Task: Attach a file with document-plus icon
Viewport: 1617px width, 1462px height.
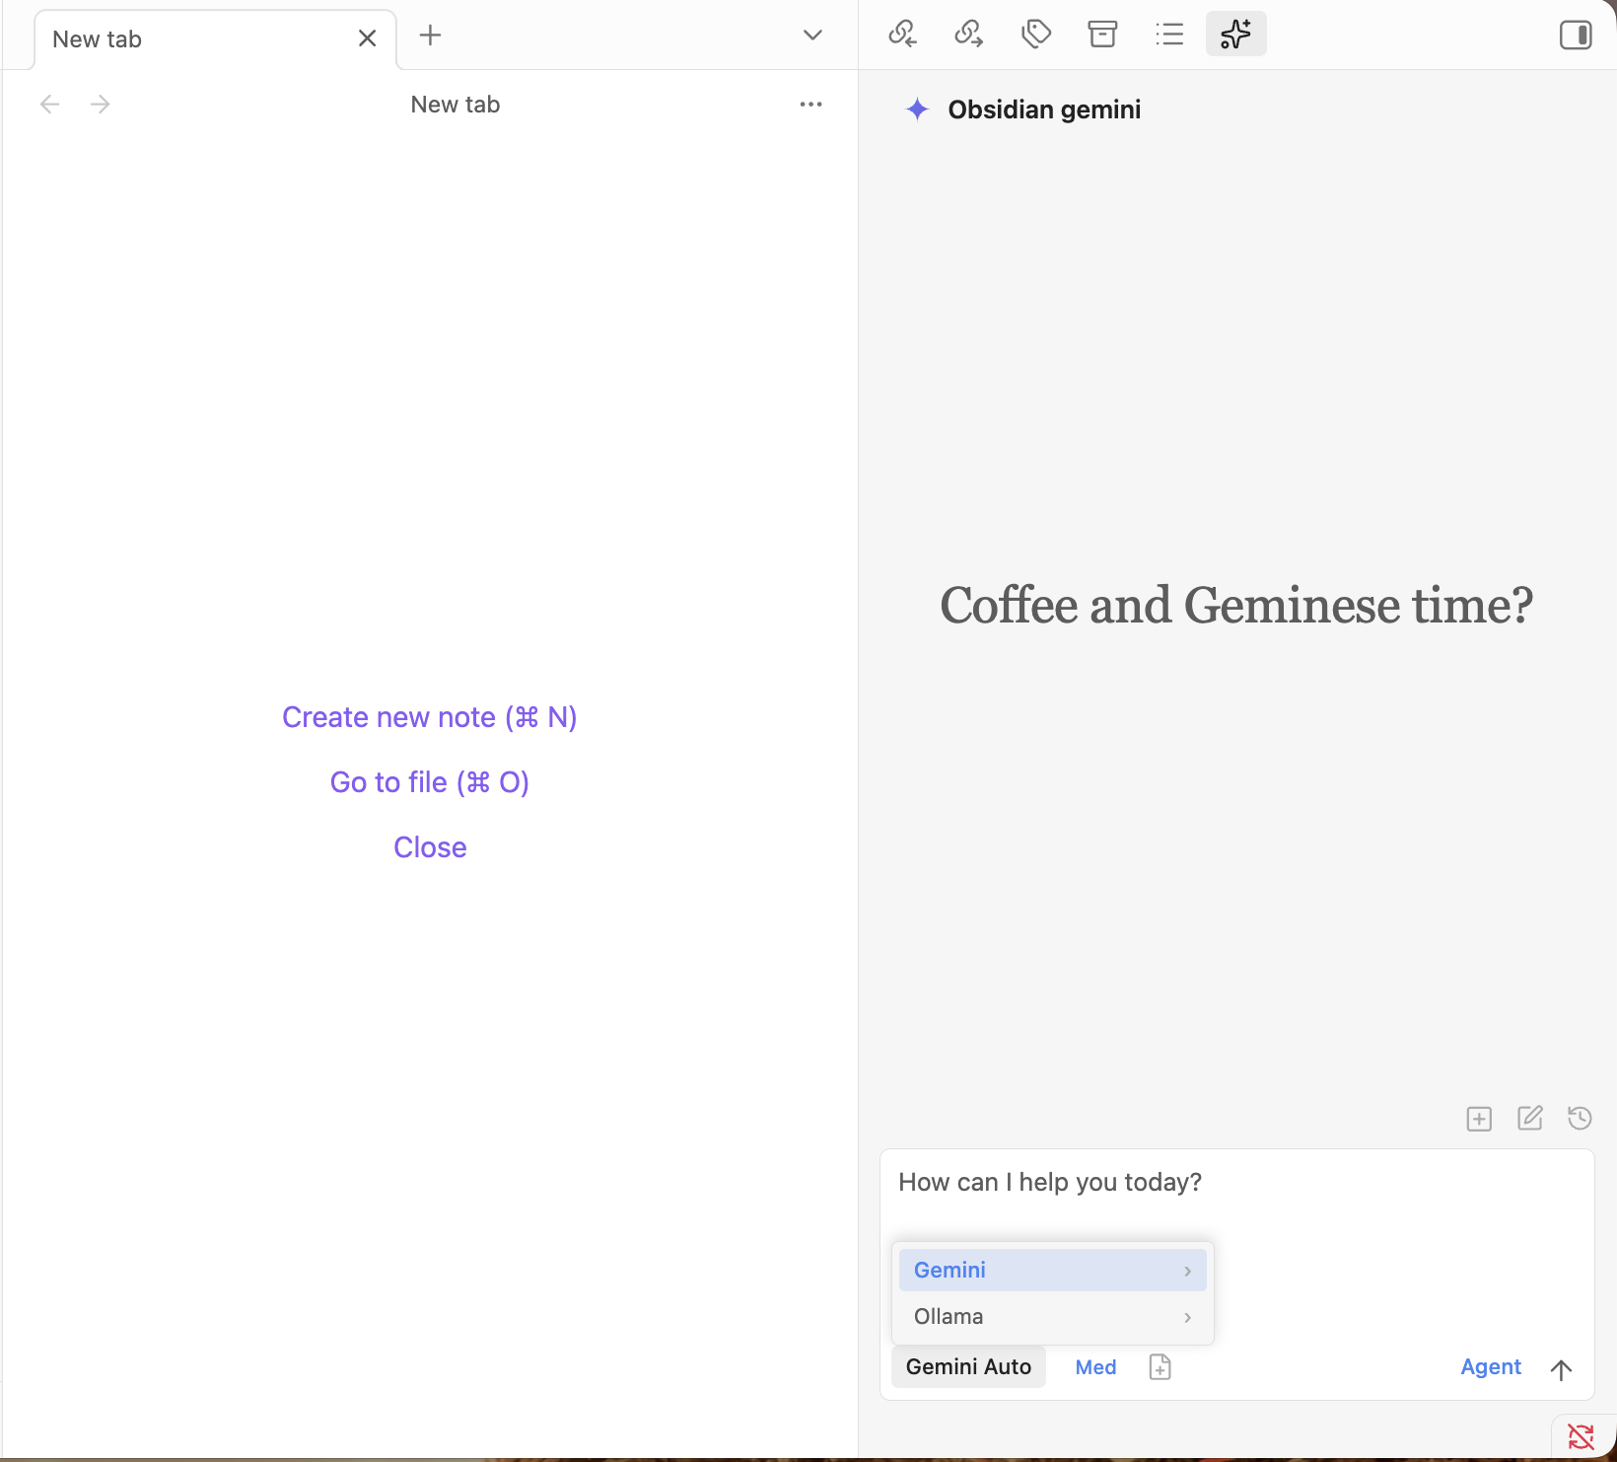Action: (1160, 1367)
